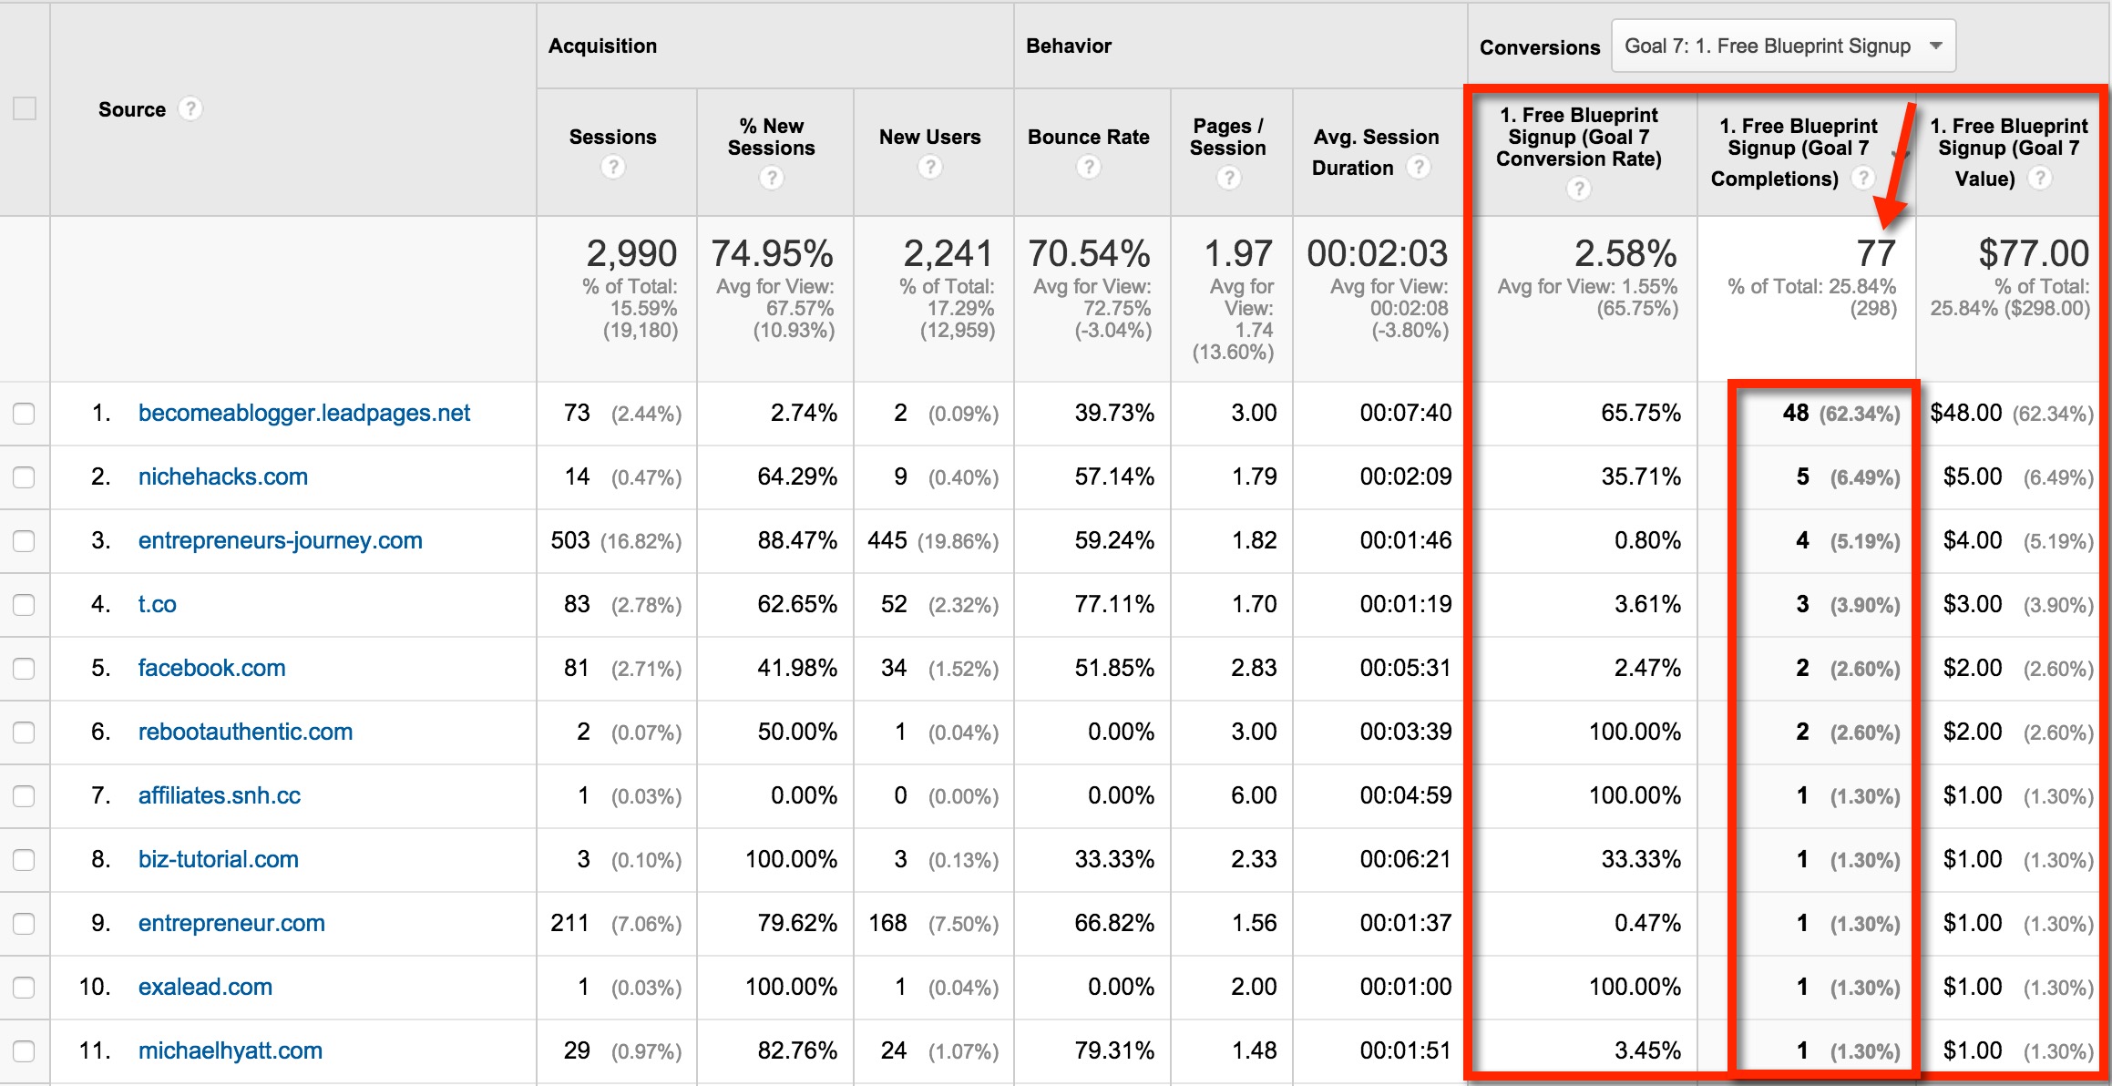Check the exalead.com row checkbox
Viewport: 2112px width, 1086px height.
click(24, 988)
